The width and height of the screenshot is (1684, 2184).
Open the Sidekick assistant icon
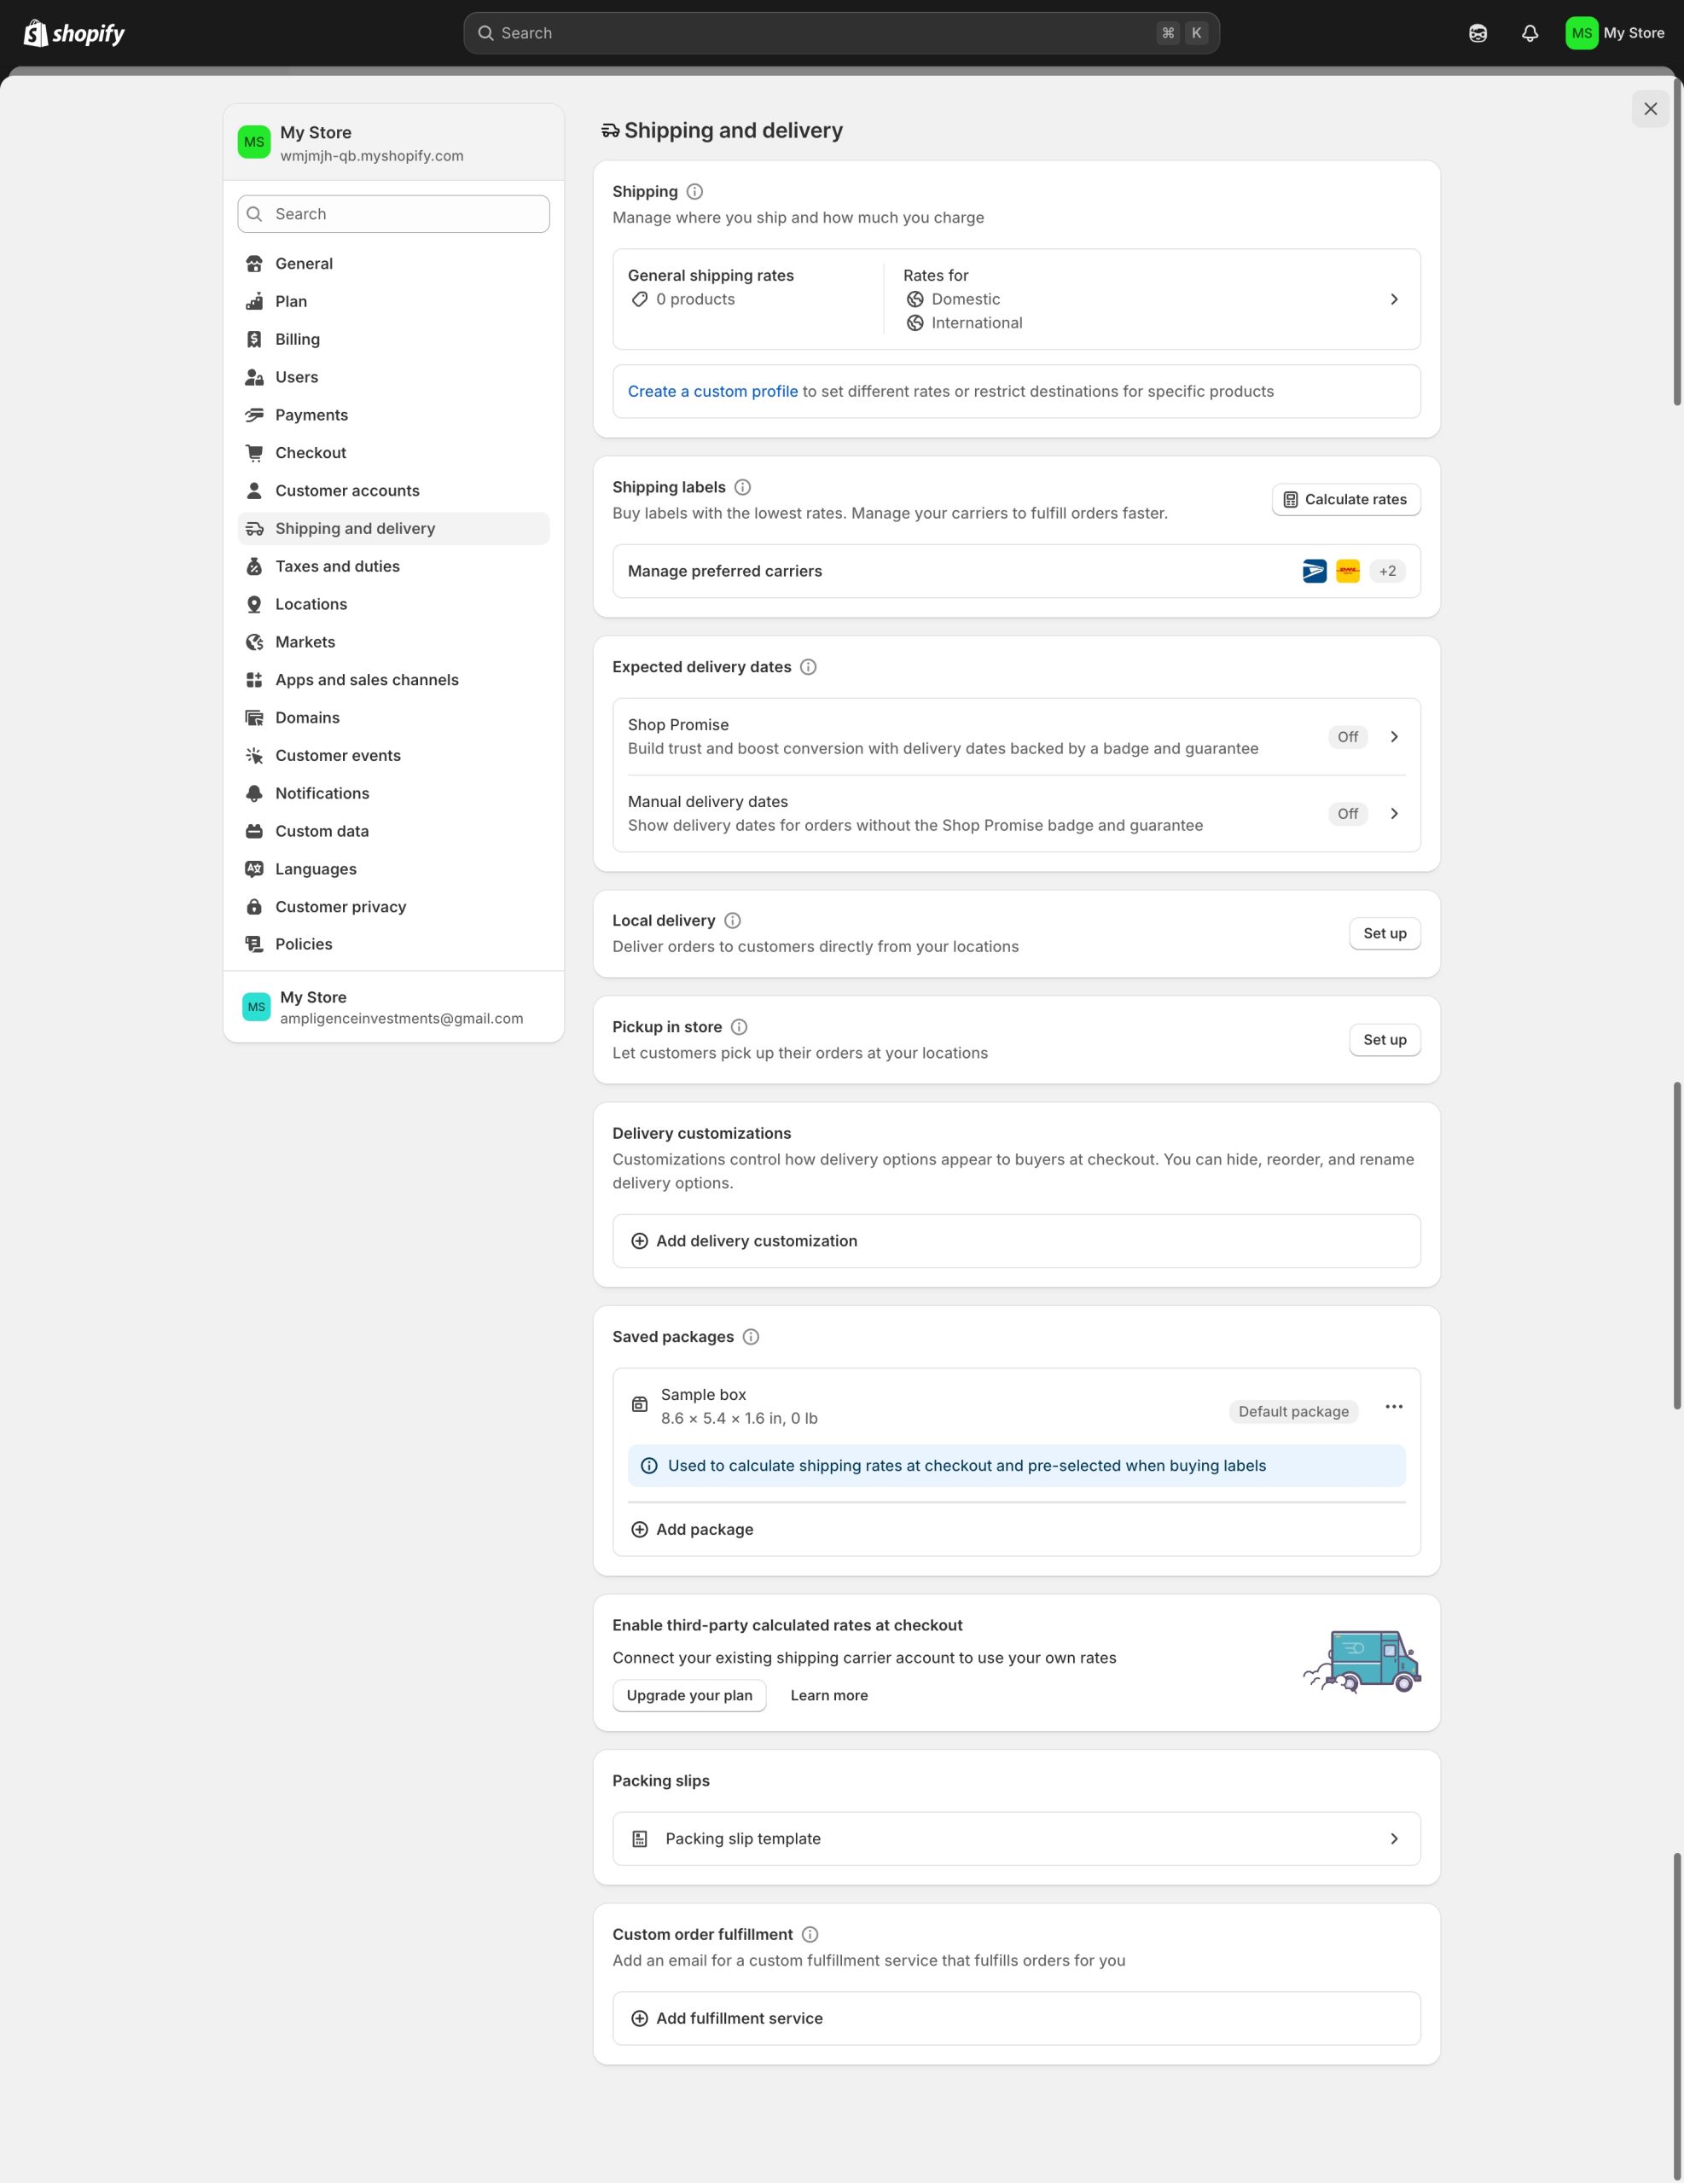(x=1477, y=34)
